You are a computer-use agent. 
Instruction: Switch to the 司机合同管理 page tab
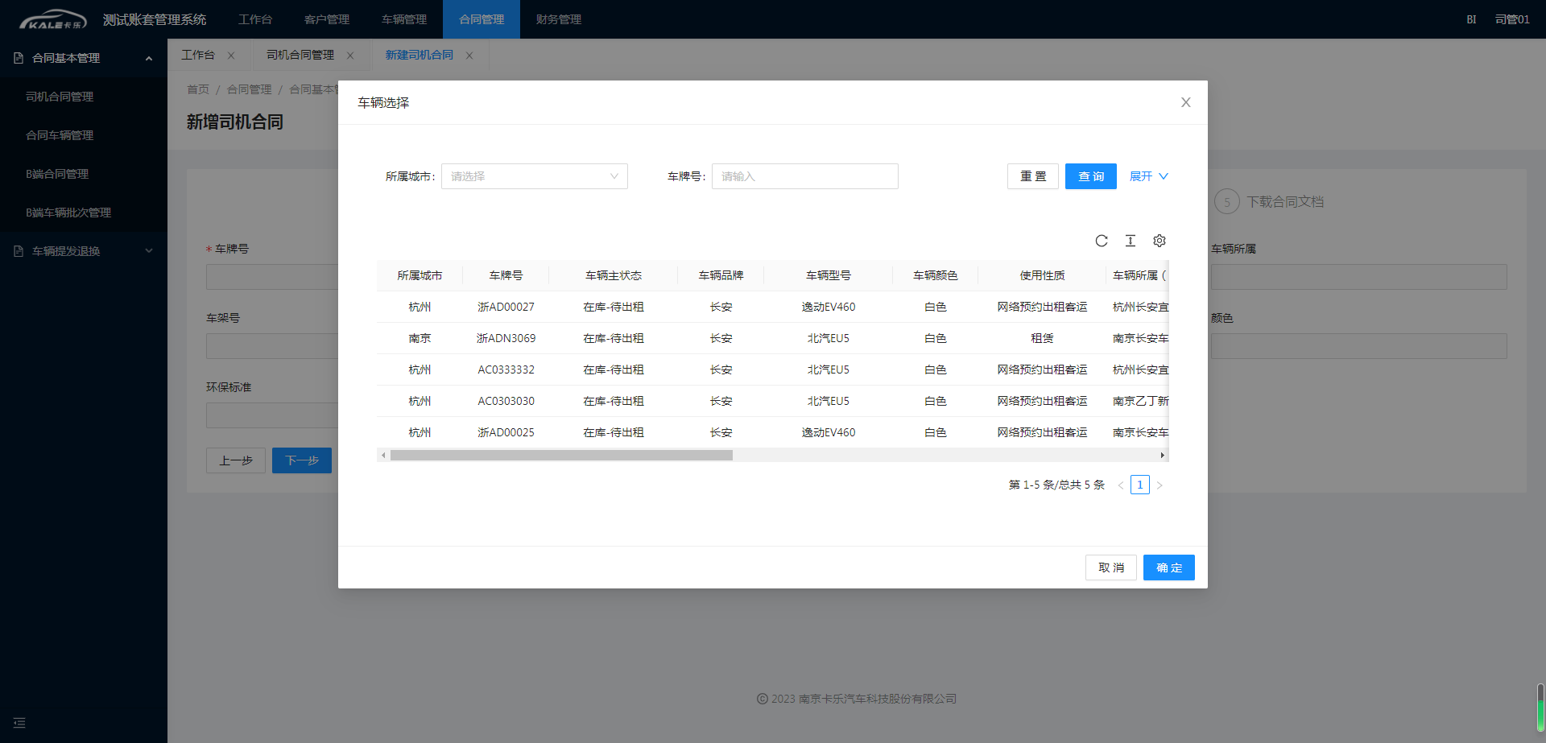coord(300,56)
